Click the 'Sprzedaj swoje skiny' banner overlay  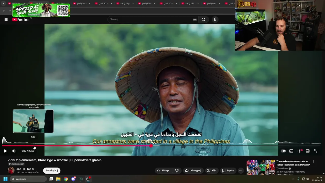pos(41,10)
